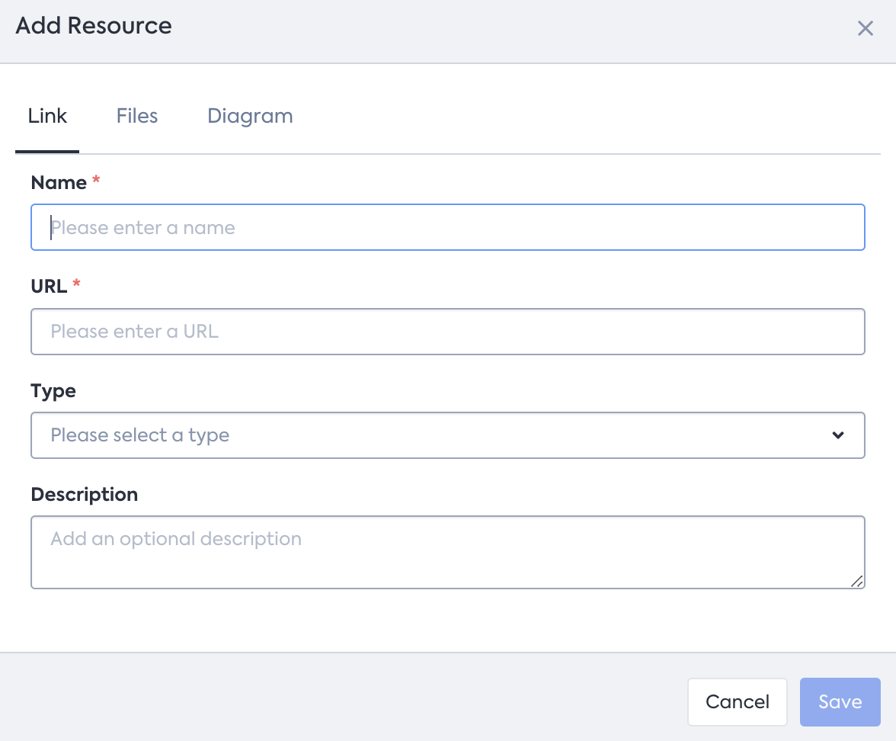
Task: Click the underline indicator beneath Link tab
Action: coord(47,151)
